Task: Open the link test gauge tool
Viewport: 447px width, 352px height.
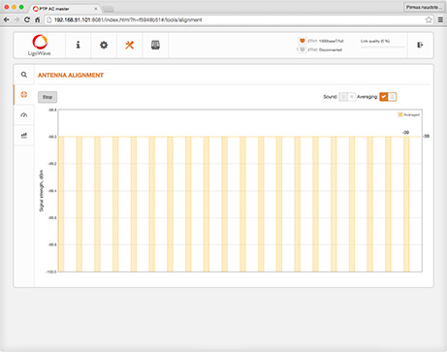Action: click(x=24, y=114)
